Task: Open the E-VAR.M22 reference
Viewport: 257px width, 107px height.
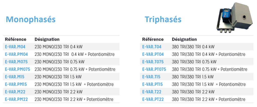Action: [x=15, y=92]
